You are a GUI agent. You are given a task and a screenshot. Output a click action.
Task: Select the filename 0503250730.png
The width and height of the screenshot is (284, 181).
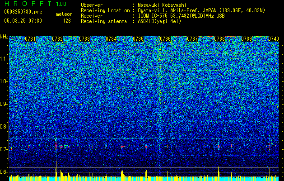23,12
